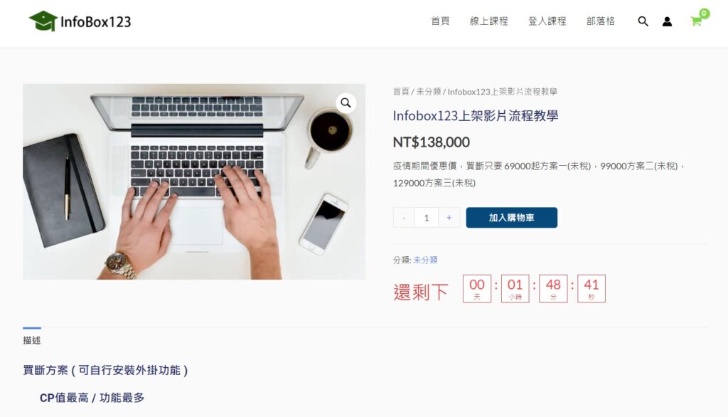Screen dimensions: 728x417
Task: Decrease quantity with minus button
Action: tap(404, 218)
